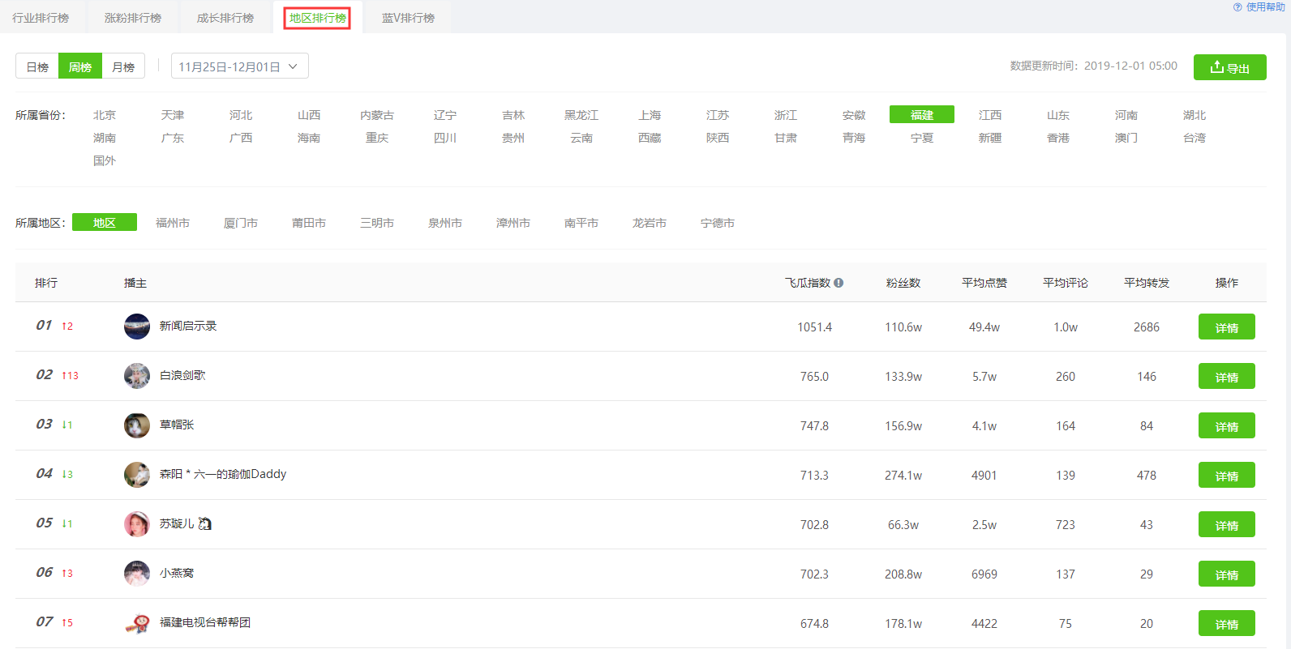
Task: Select 月榜 monthly ranking
Action: click(x=123, y=66)
